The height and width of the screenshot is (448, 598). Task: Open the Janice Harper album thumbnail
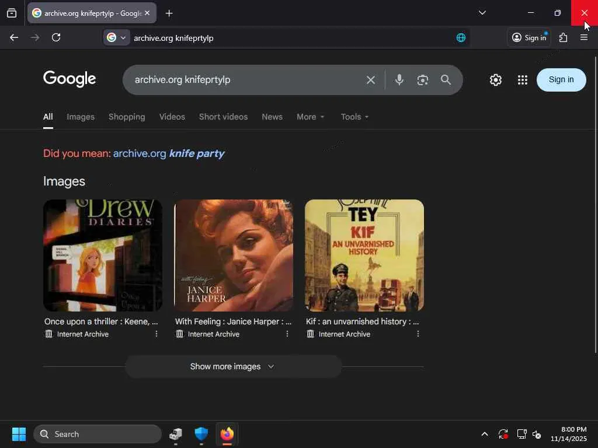click(x=234, y=256)
